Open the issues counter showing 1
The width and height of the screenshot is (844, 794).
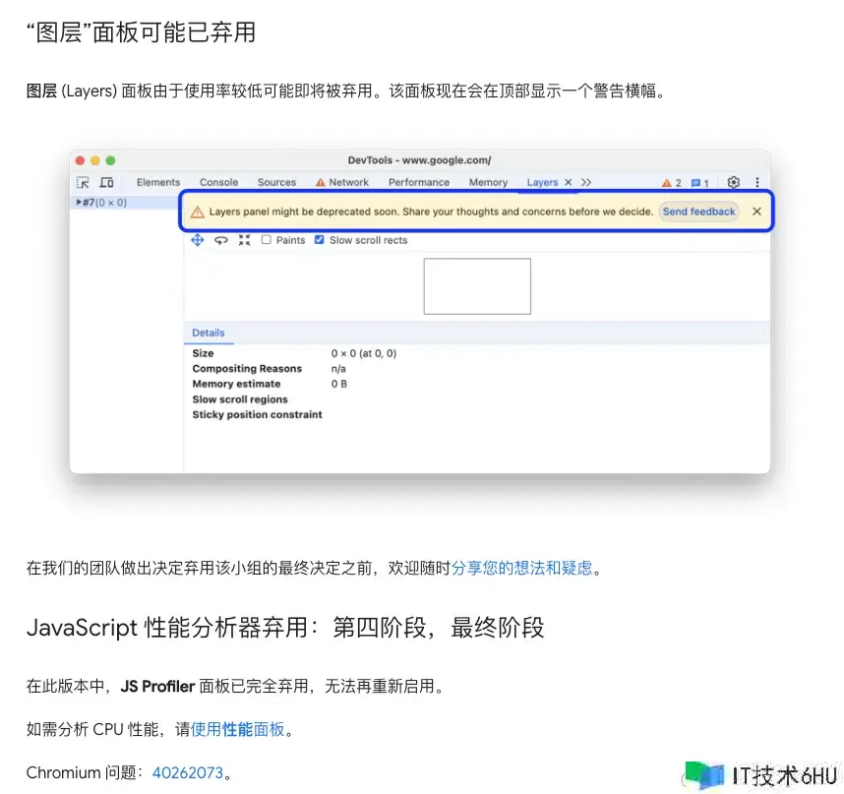coord(699,183)
